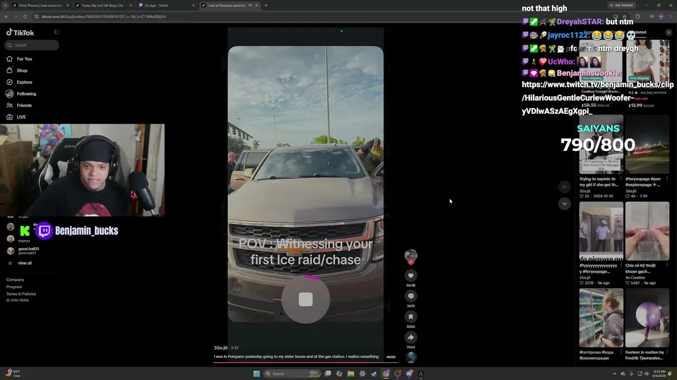Open the '#fyyyyyyyyyyyyy' related video thumbnail
Image resolution: width=677 pixels, height=380 pixels.
click(601, 231)
